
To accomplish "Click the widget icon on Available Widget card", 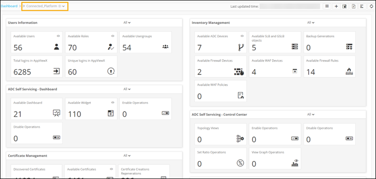I will click(111, 113).
